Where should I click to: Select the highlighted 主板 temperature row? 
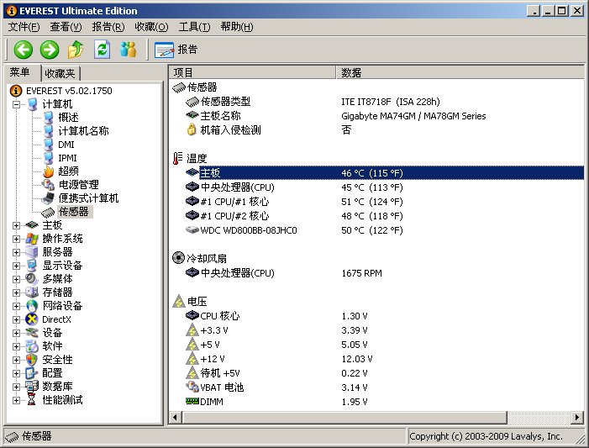[x=376, y=173]
